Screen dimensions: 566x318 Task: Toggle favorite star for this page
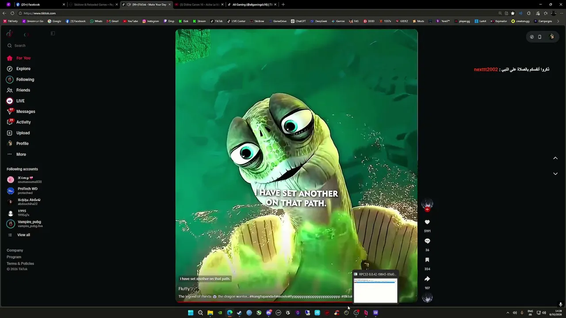pos(512,13)
